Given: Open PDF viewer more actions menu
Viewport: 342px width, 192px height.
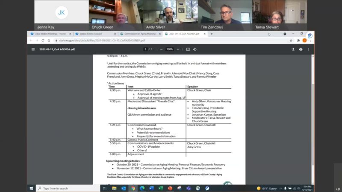Looking at the screenshot, I should click(x=309, y=49).
